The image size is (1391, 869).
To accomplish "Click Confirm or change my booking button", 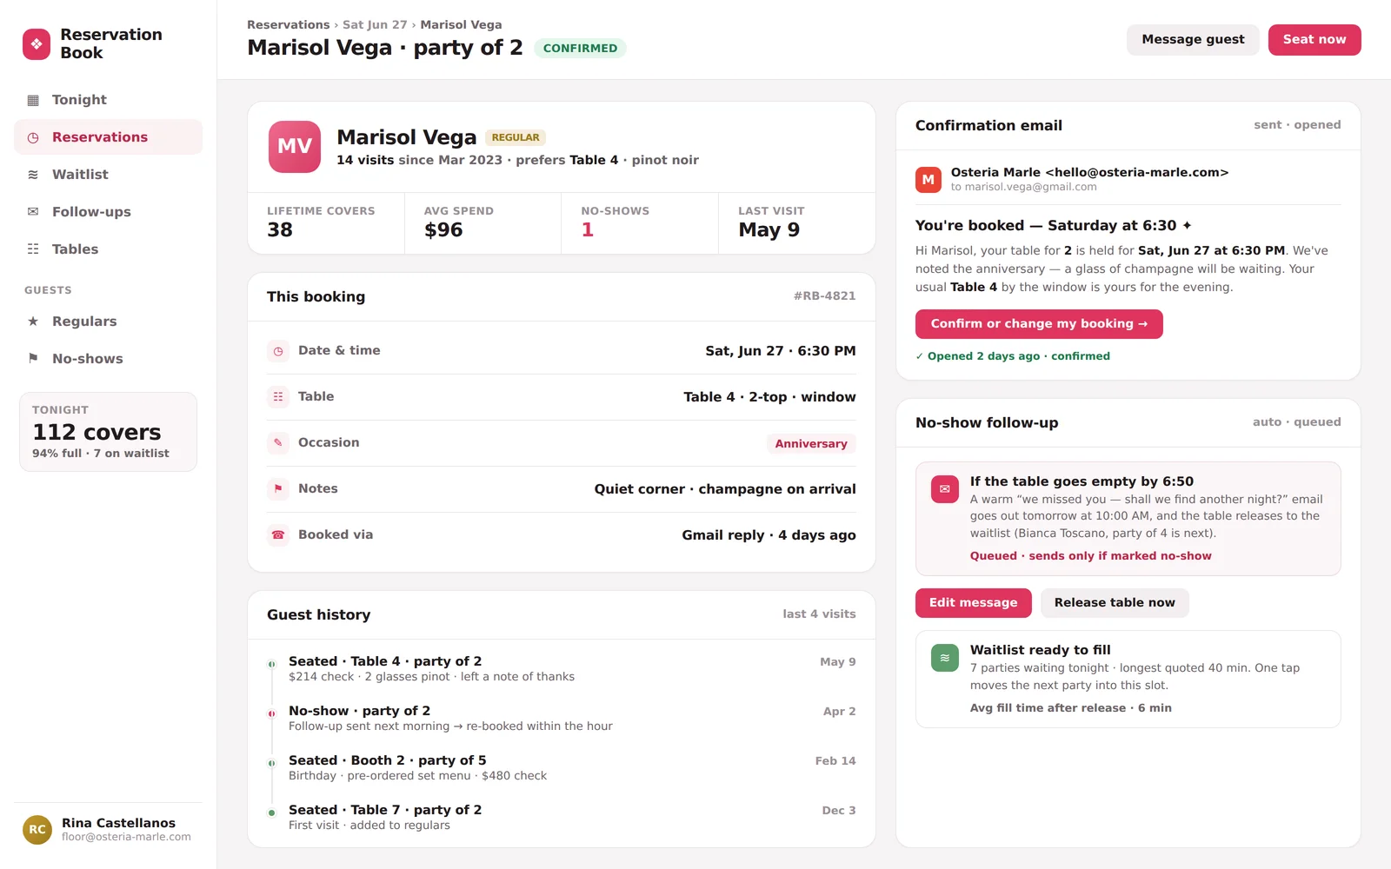I will 1039,324.
